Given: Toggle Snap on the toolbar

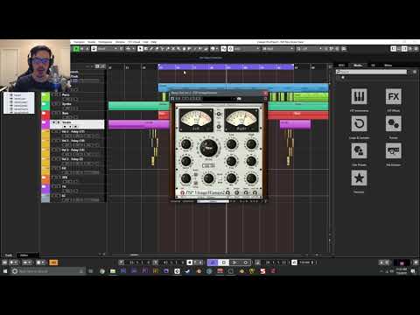Looking at the screenshot, I should tap(224, 49).
